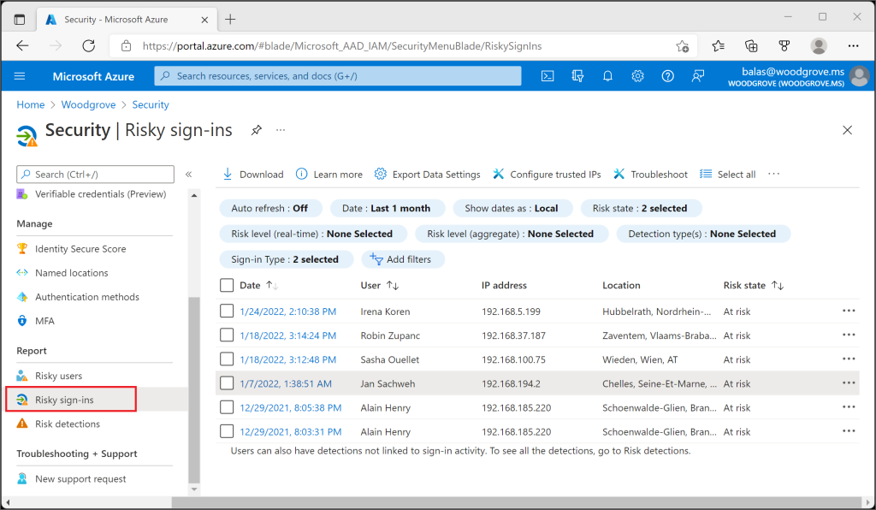Check the Robin Zupanc row checkbox
The width and height of the screenshot is (876, 510).
pos(226,335)
